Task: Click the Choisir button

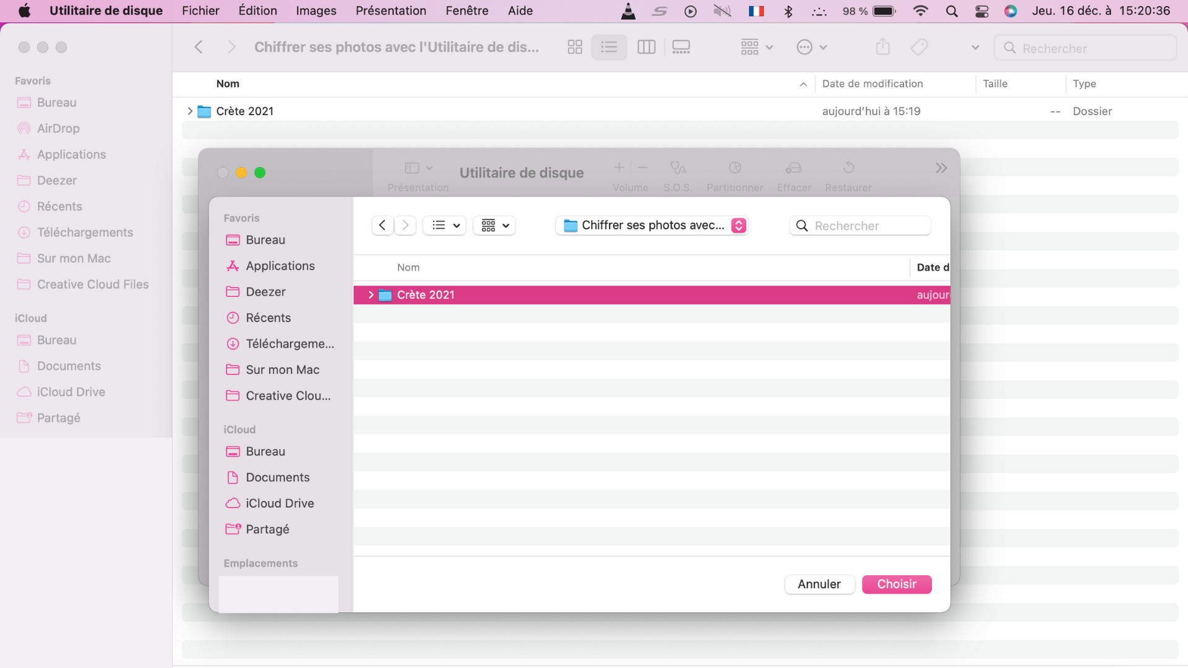Action: [x=897, y=584]
